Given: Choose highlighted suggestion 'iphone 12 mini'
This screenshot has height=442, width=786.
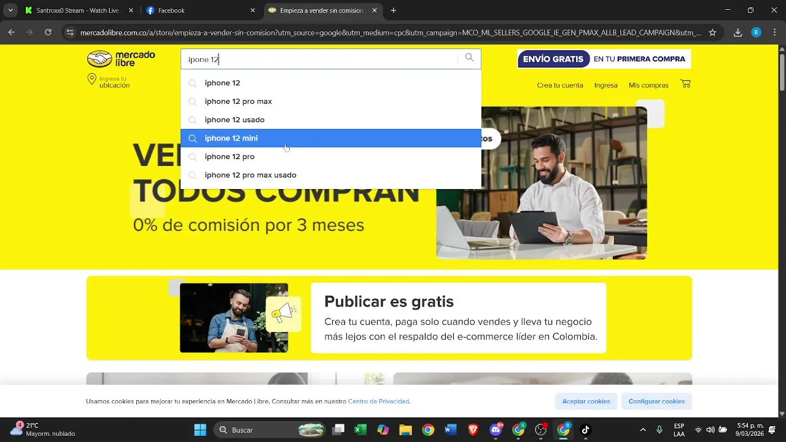Looking at the screenshot, I should pyautogui.click(x=331, y=138).
